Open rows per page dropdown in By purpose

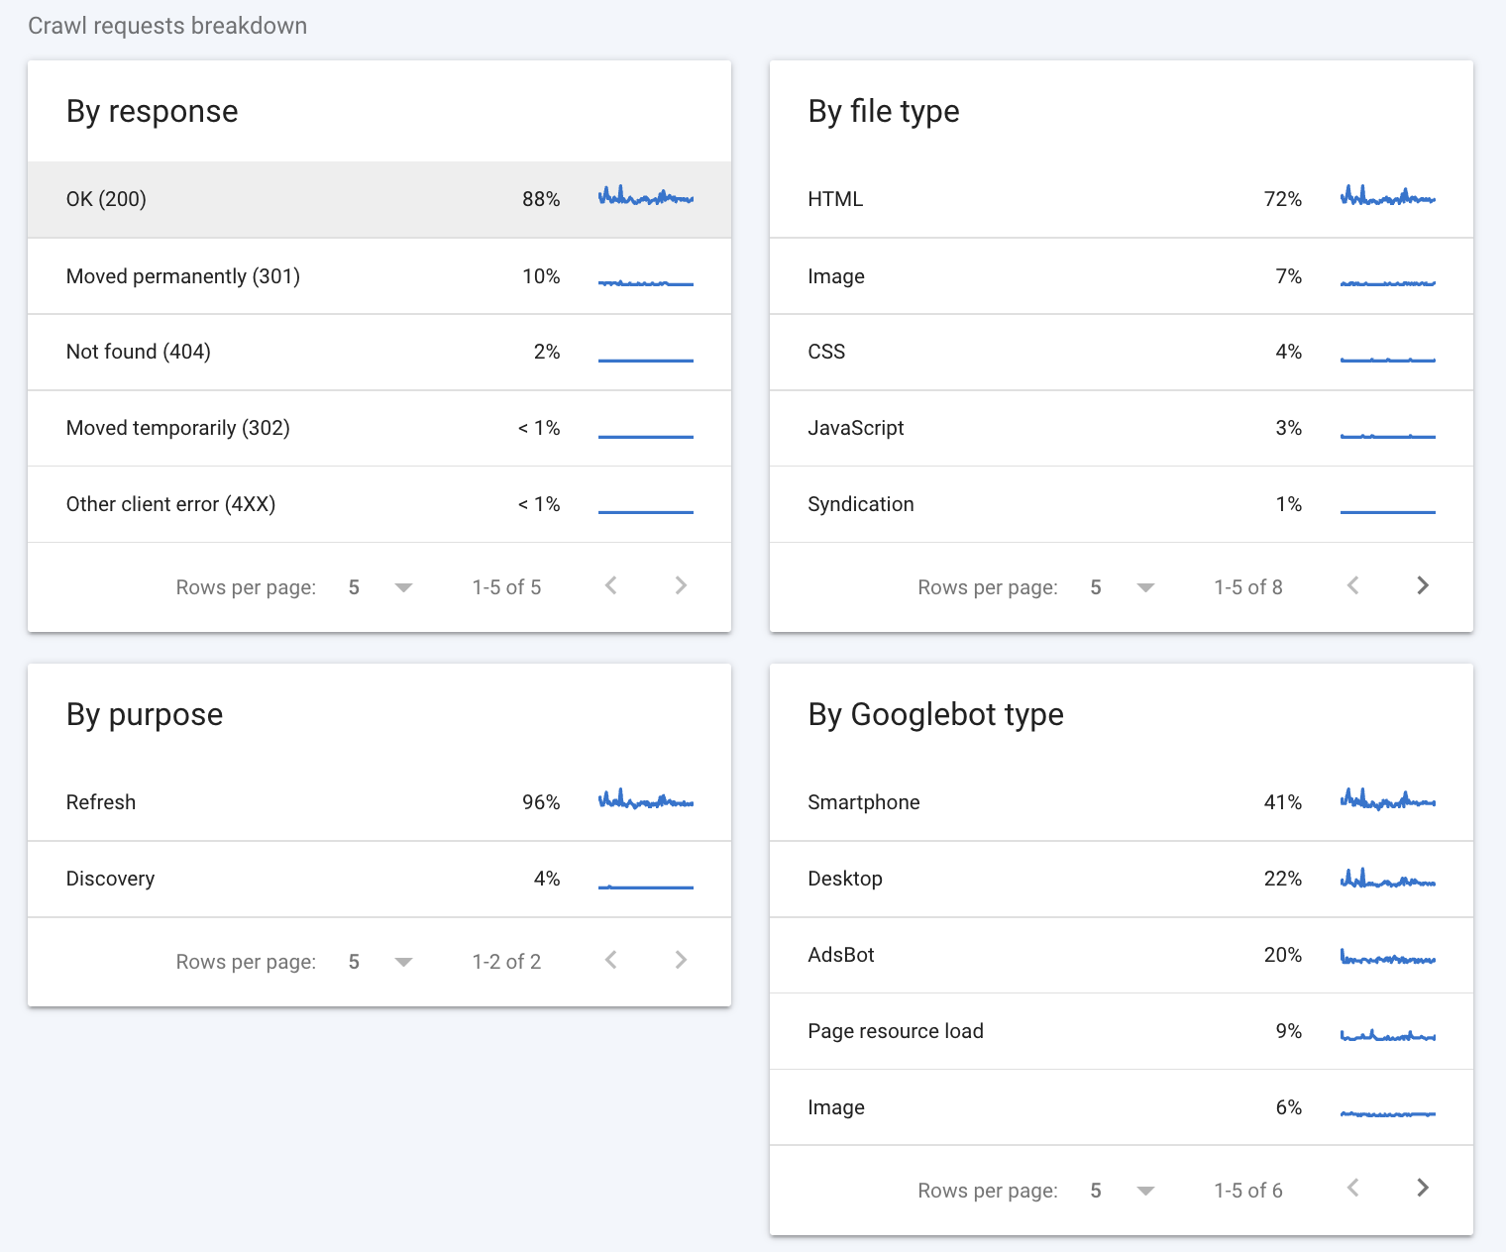(380, 962)
